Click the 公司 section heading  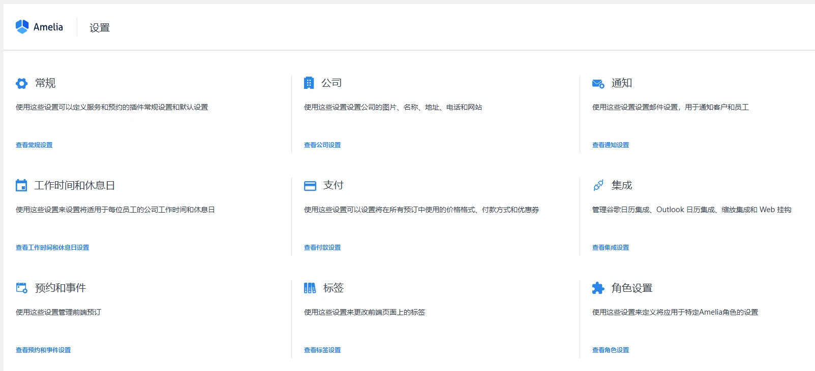click(331, 83)
